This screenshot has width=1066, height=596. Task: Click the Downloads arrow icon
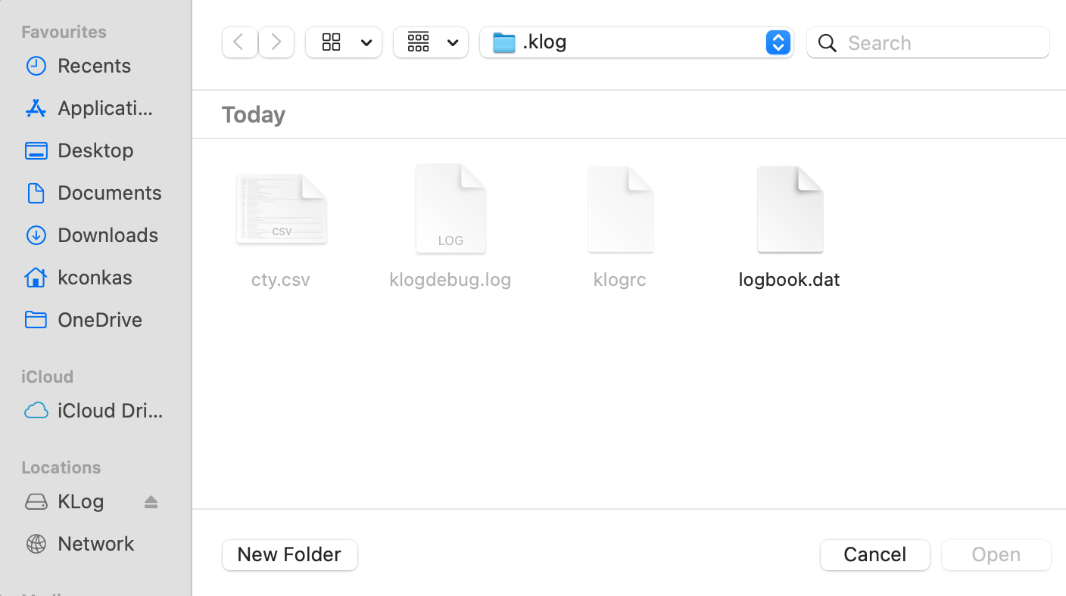[36, 235]
